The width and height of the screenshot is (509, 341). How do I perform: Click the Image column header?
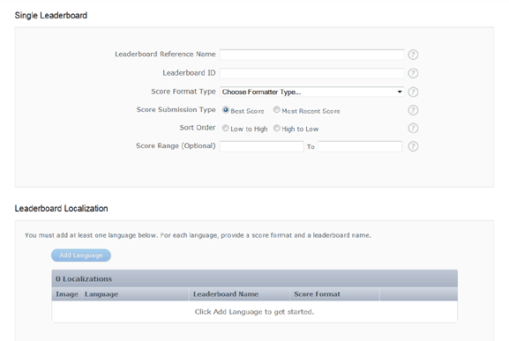pyautogui.click(x=67, y=294)
